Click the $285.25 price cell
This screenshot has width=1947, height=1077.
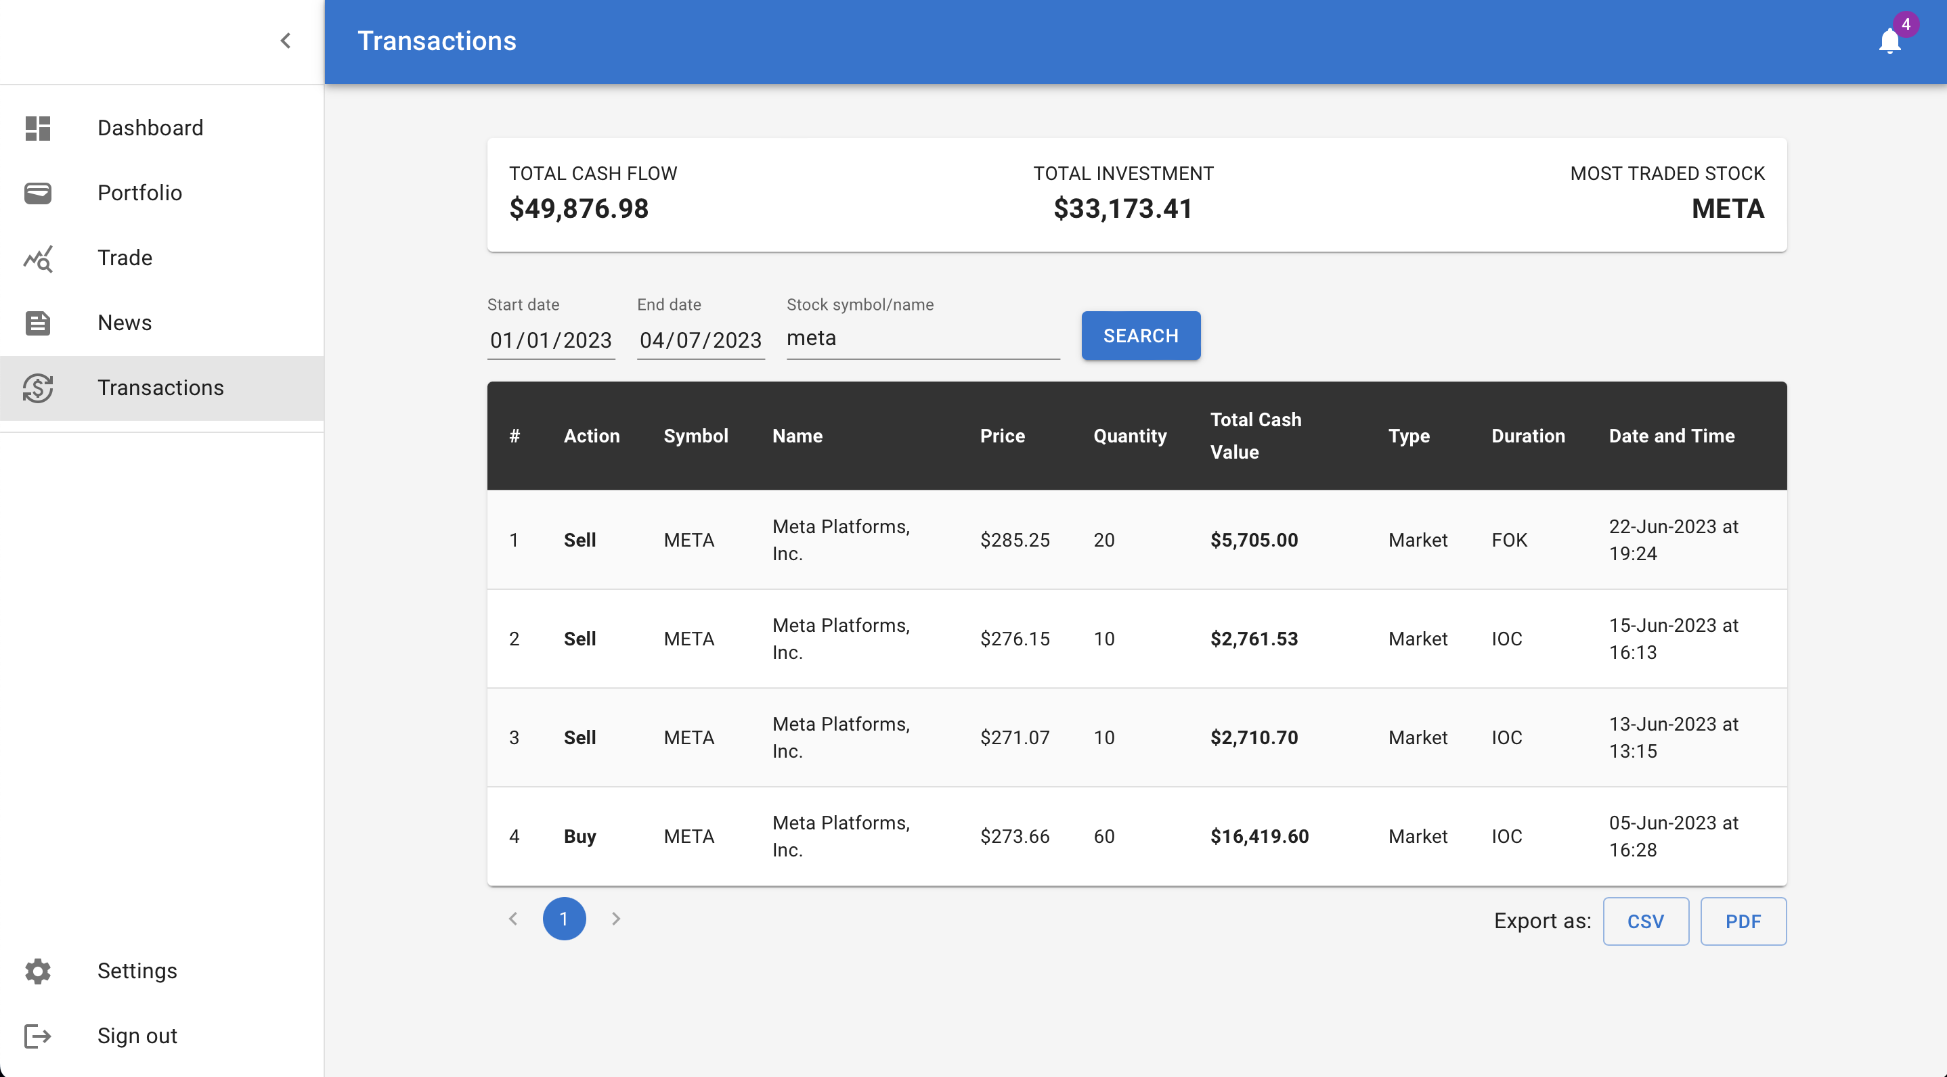click(x=1014, y=540)
